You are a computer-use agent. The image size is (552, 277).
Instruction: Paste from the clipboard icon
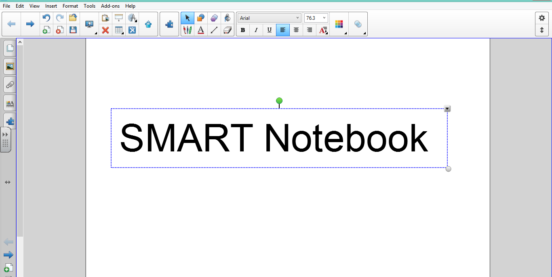coord(105,18)
